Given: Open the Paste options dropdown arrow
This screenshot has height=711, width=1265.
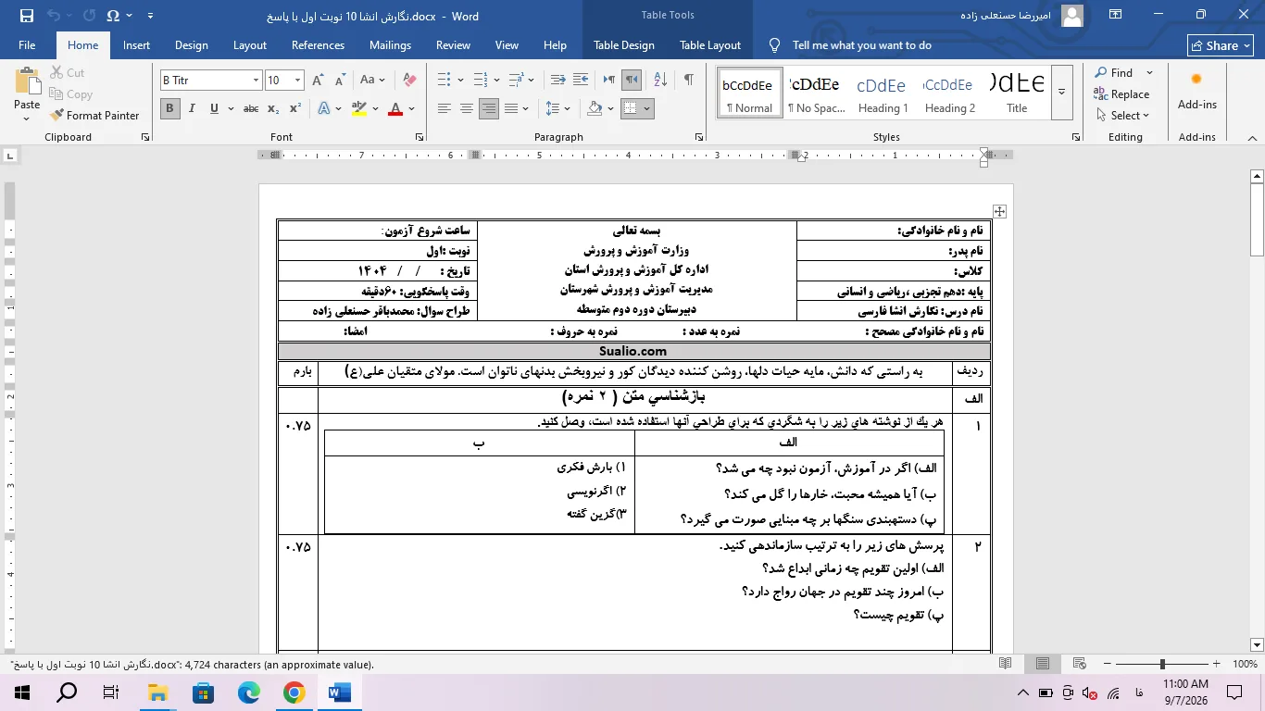Looking at the screenshot, I should 27,118.
